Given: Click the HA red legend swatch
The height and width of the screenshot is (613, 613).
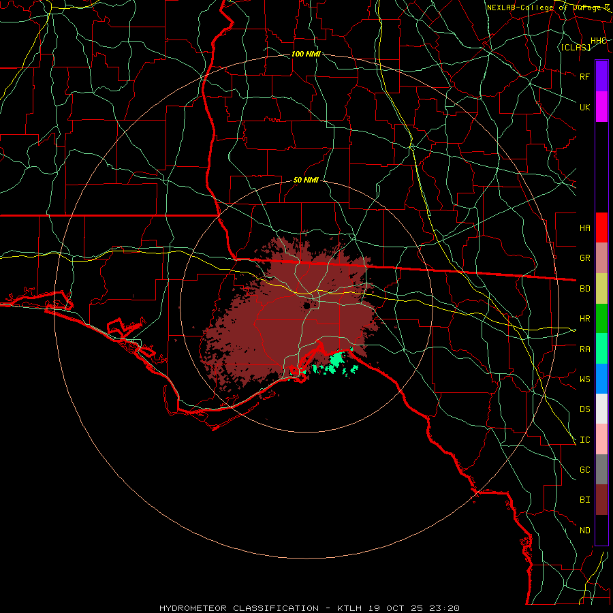Looking at the screenshot, I should click(601, 227).
